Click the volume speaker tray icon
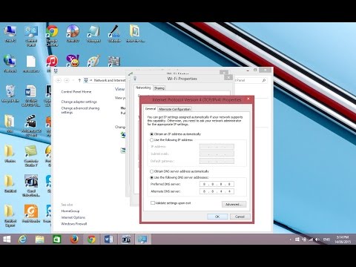 tap(317, 240)
